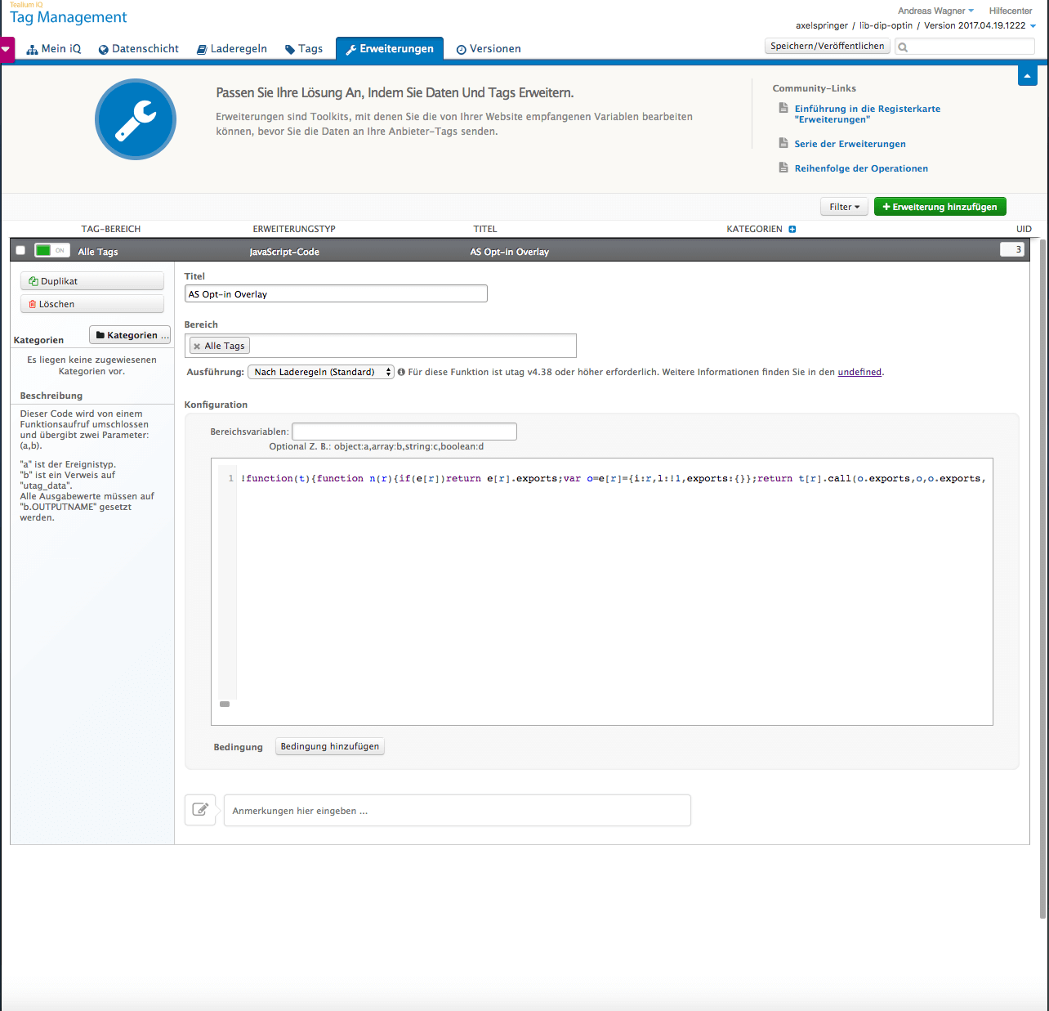The height and width of the screenshot is (1011, 1049).
Task: Collapse the intro banner with blue arrow
Action: (1028, 75)
